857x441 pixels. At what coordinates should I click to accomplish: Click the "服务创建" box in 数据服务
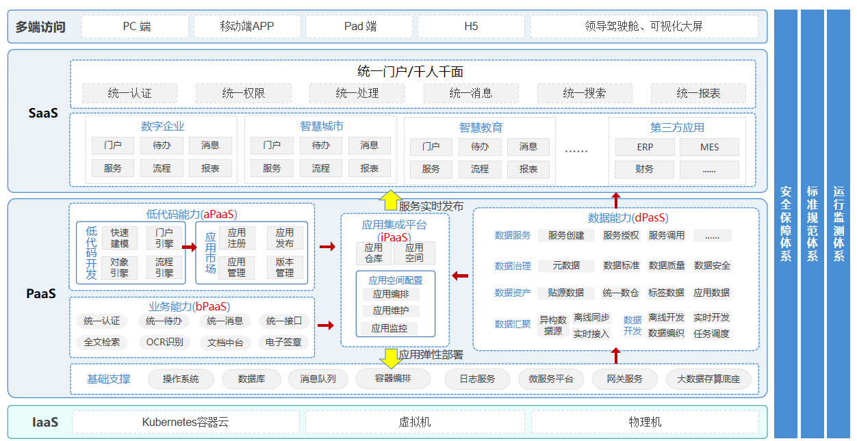(566, 235)
